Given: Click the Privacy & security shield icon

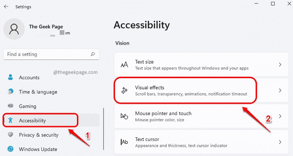Looking at the screenshot, I should [11, 134].
